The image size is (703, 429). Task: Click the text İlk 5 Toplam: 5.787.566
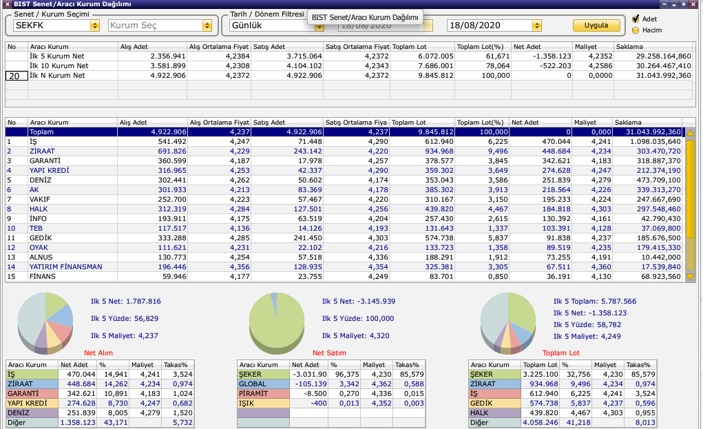(x=595, y=301)
